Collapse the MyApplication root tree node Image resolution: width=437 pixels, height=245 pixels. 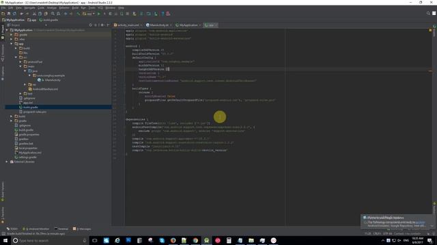[7, 30]
